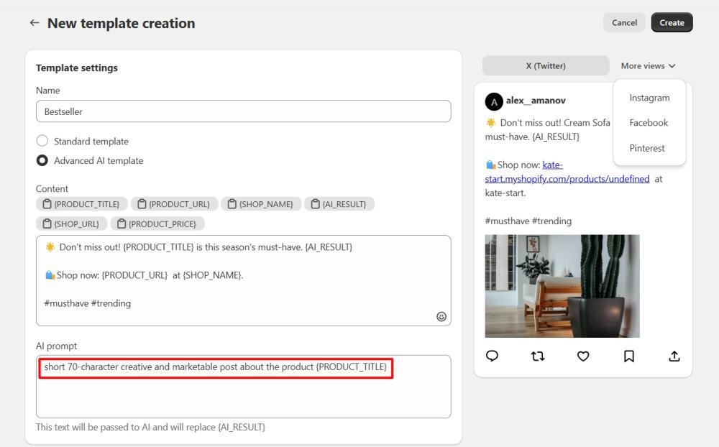This screenshot has height=447, width=719.
Task: Open the sofa product image thumbnail
Action: click(x=562, y=286)
